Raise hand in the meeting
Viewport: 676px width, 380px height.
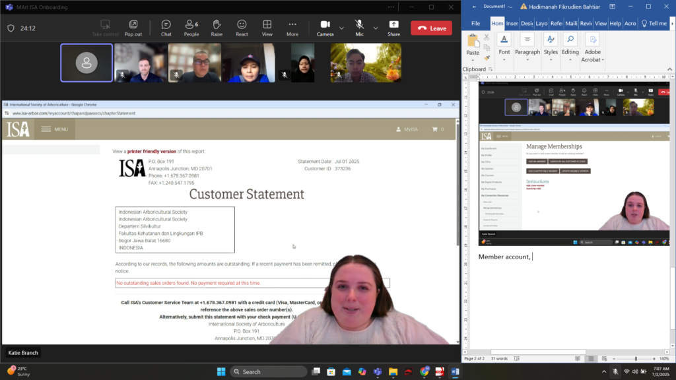point(217,28)
